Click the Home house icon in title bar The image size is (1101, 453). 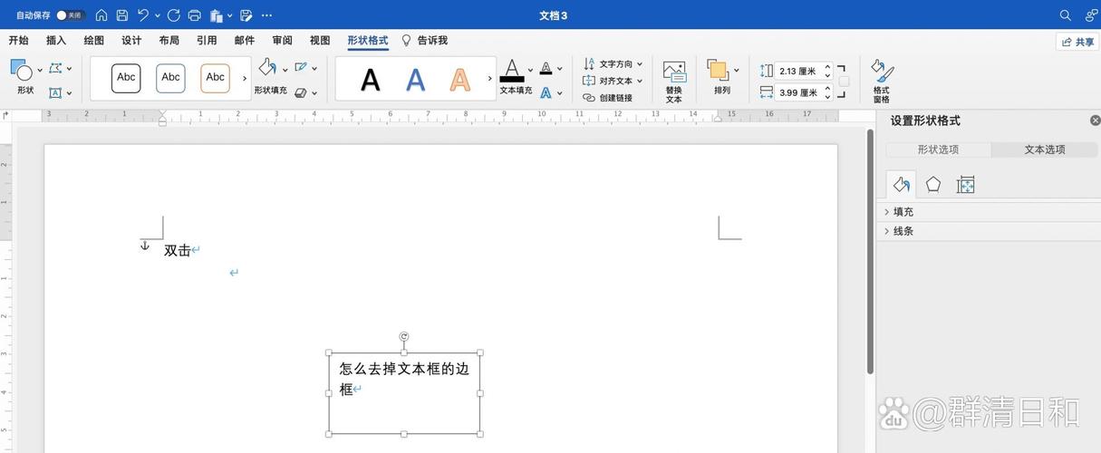pyautogui.click(x=101, y=15)
